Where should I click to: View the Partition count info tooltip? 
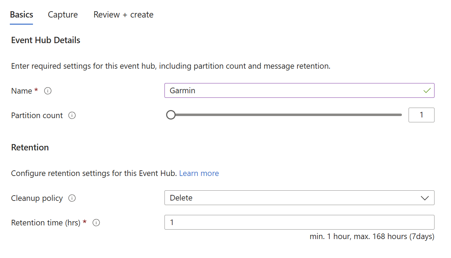pos(72,115)
